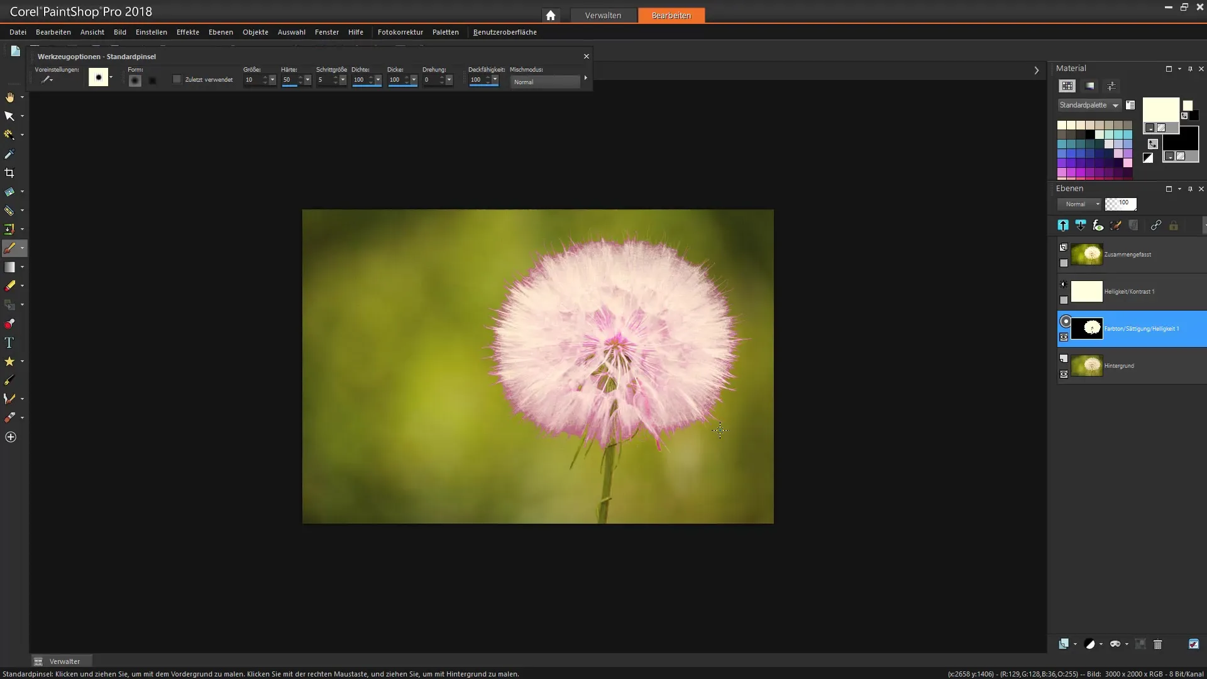Open the Standardpalette dropdown
The height and width of the screenshot is (679, 1207).
point(1089,105)
